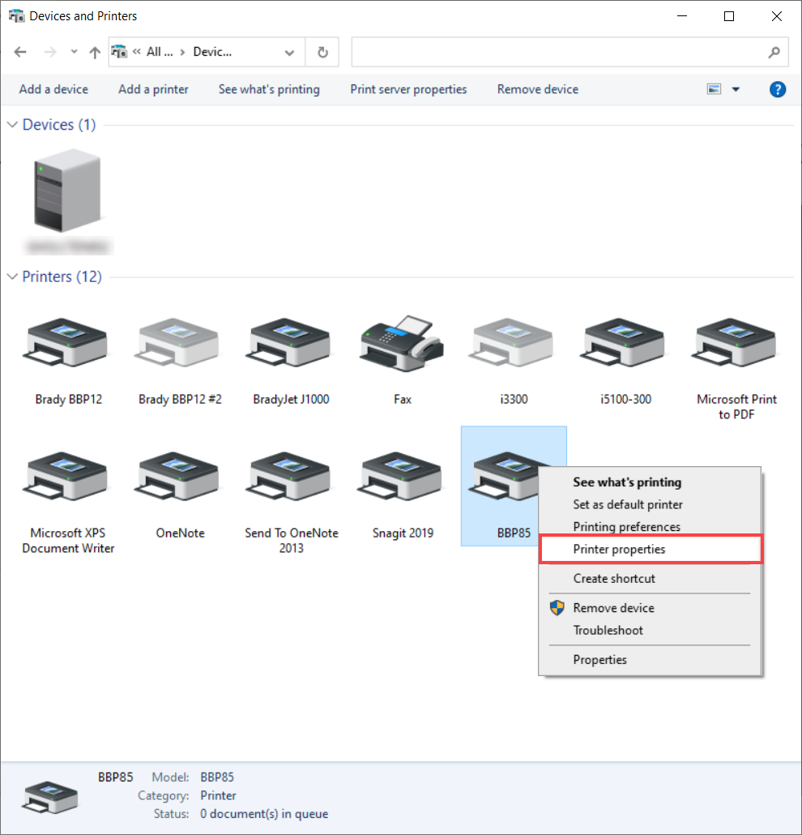Select the Brady BBP12 #2 printer icon
The image size is (802, 835).
177,342
